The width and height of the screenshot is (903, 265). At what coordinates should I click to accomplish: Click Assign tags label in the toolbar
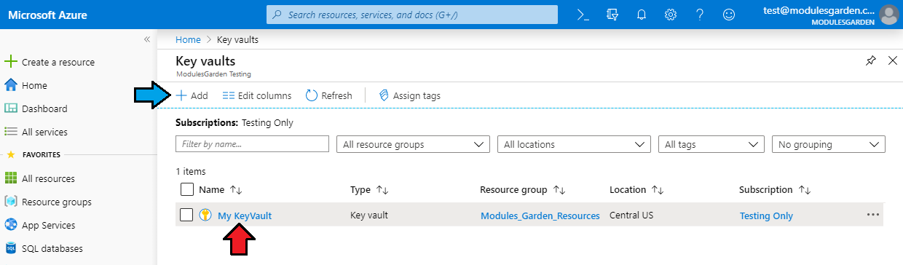coord(417,95)
